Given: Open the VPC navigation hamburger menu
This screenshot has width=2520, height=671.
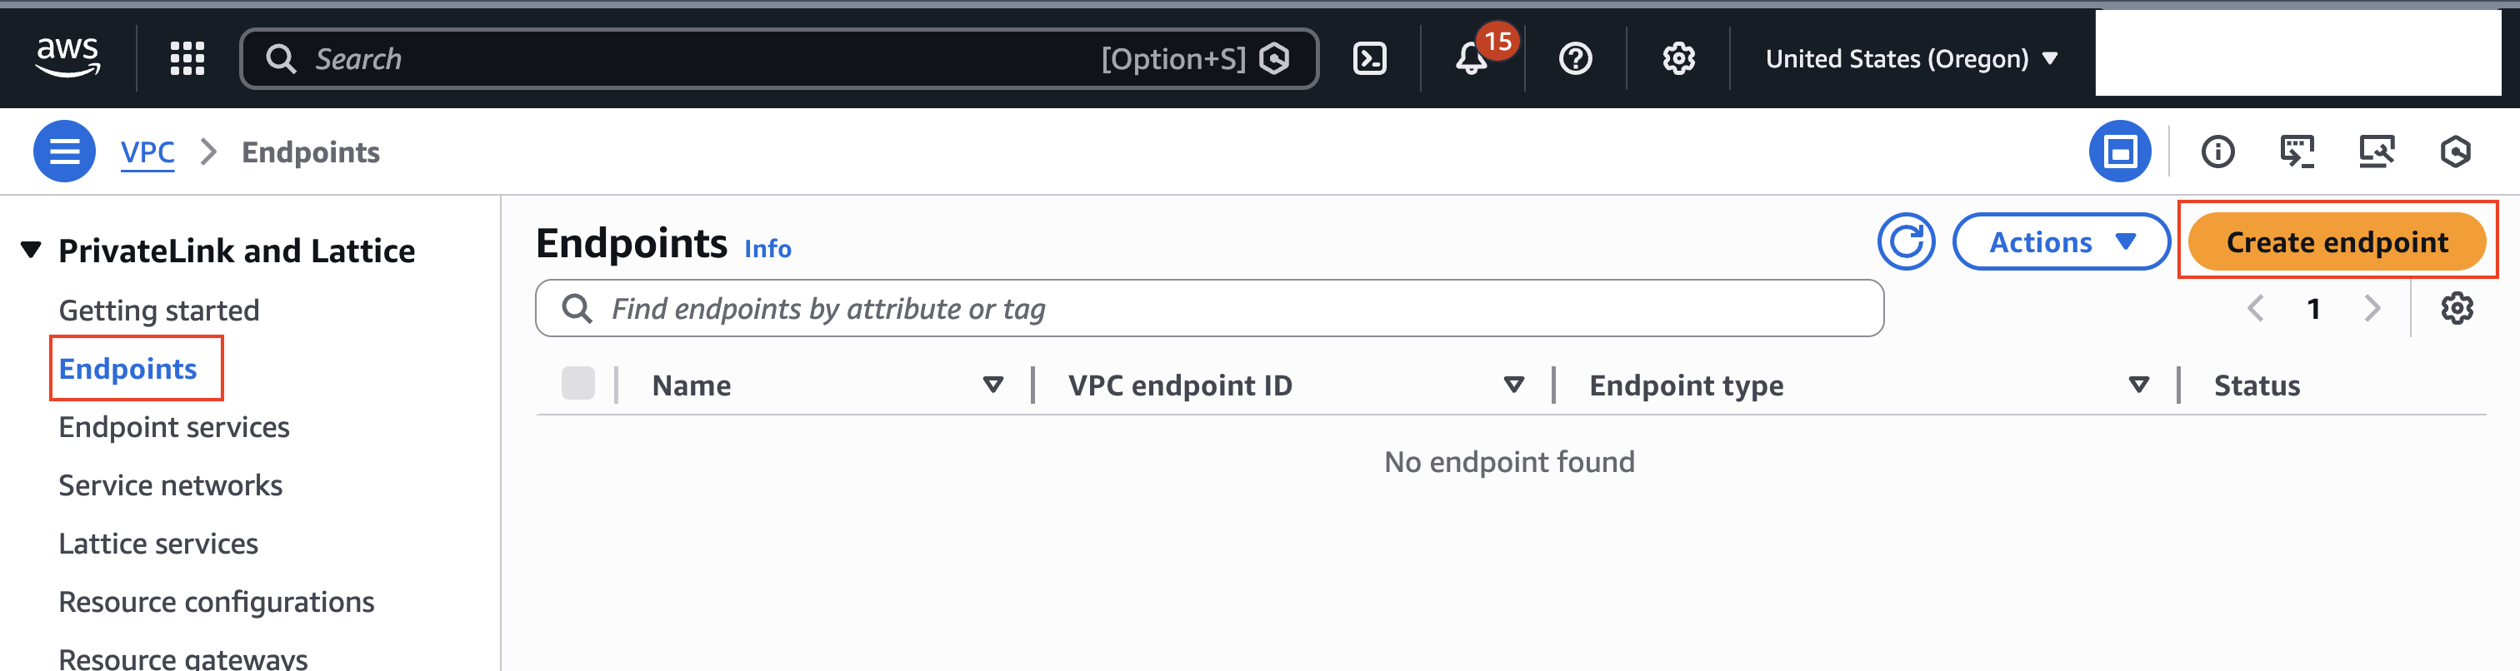Looking at the screenshot, I should click(62, 151).
